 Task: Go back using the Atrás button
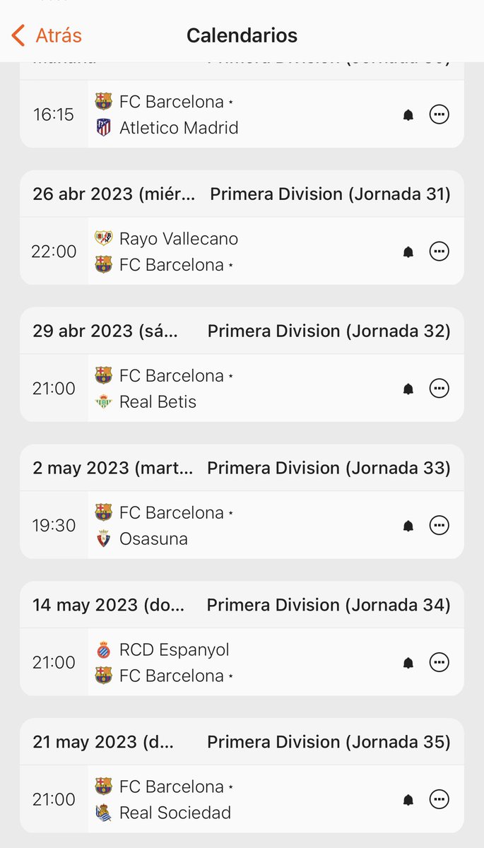point(47,35)
